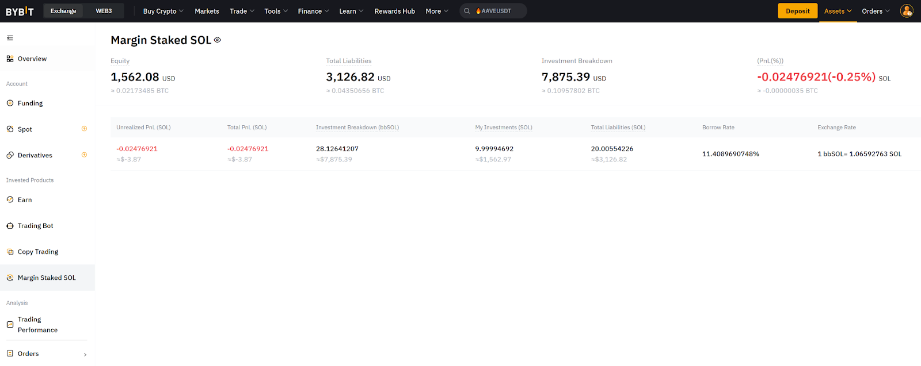Click the Earn sidebar icon
The height and width of the screenshot is (366, 921).
[x=10, y=200]
